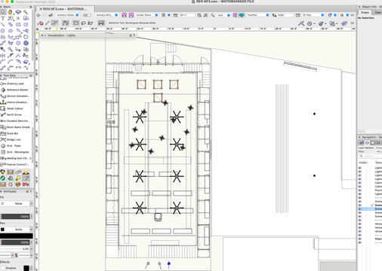Choose the Scale Bar tool
This screenshot has width=382, height=271.
[x=10, y=133]
